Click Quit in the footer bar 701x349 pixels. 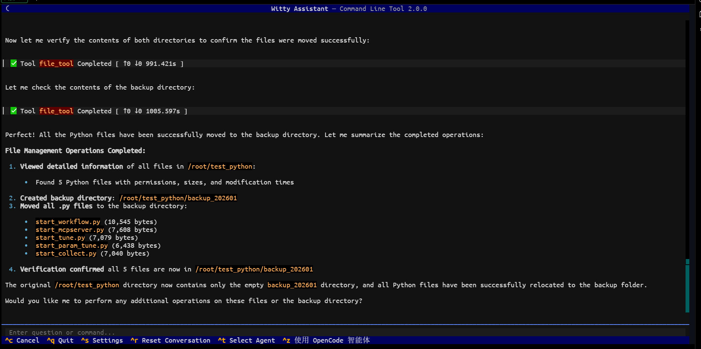pyautogui.click(x=60, y=340)
